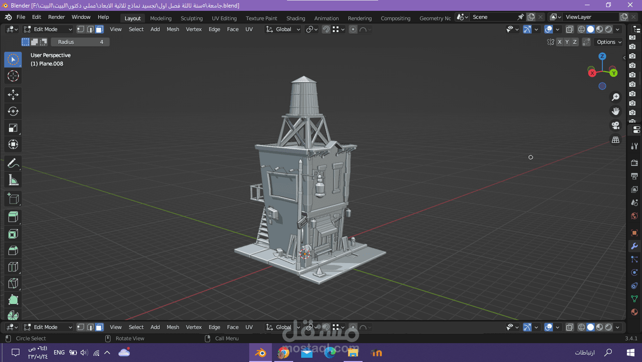The height and width of the screenshot is (362, 642).
Task: Switch to the Sculpting workspace tab
Action: point(192,18)
